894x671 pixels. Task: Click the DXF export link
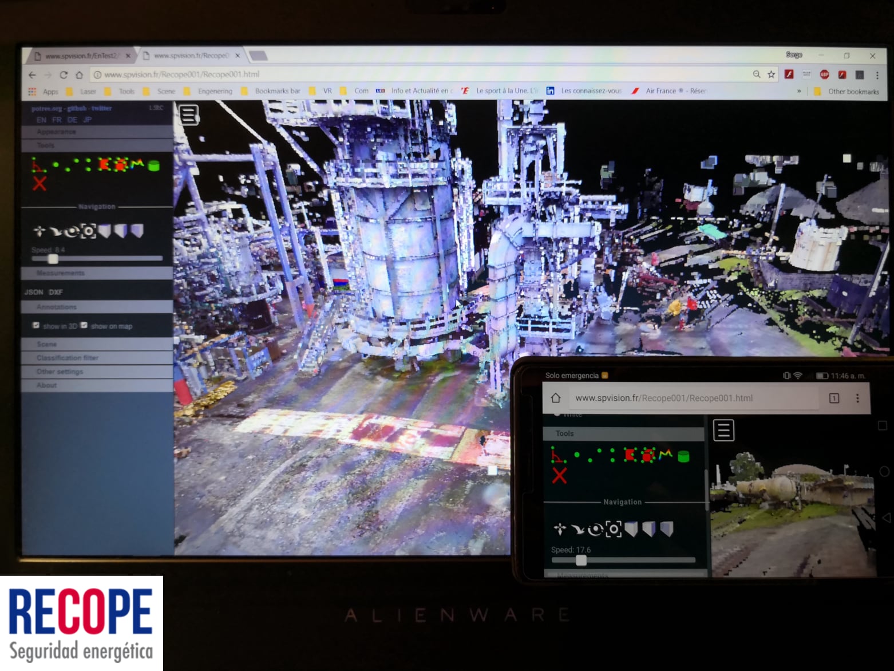click(x=56, y=292)
